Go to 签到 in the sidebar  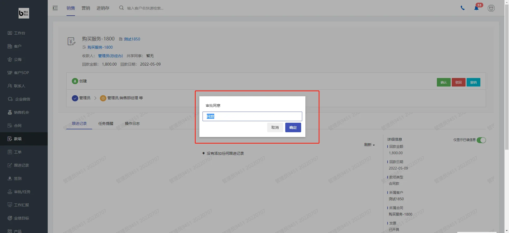(x=24, y=179)
